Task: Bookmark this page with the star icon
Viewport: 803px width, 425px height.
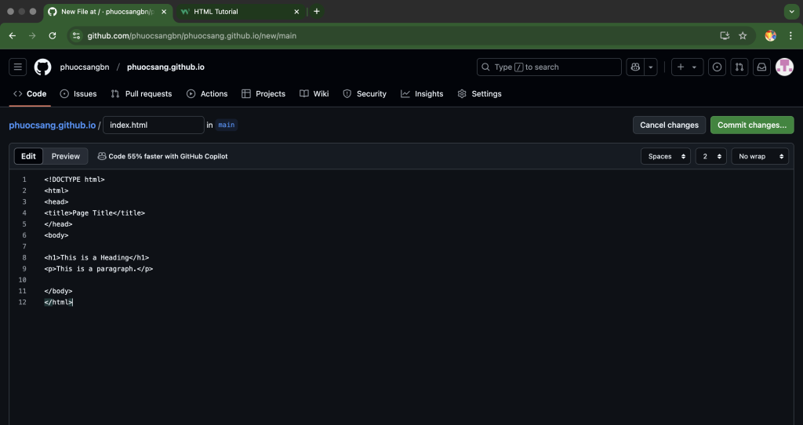Action: (x=743, y=35)
